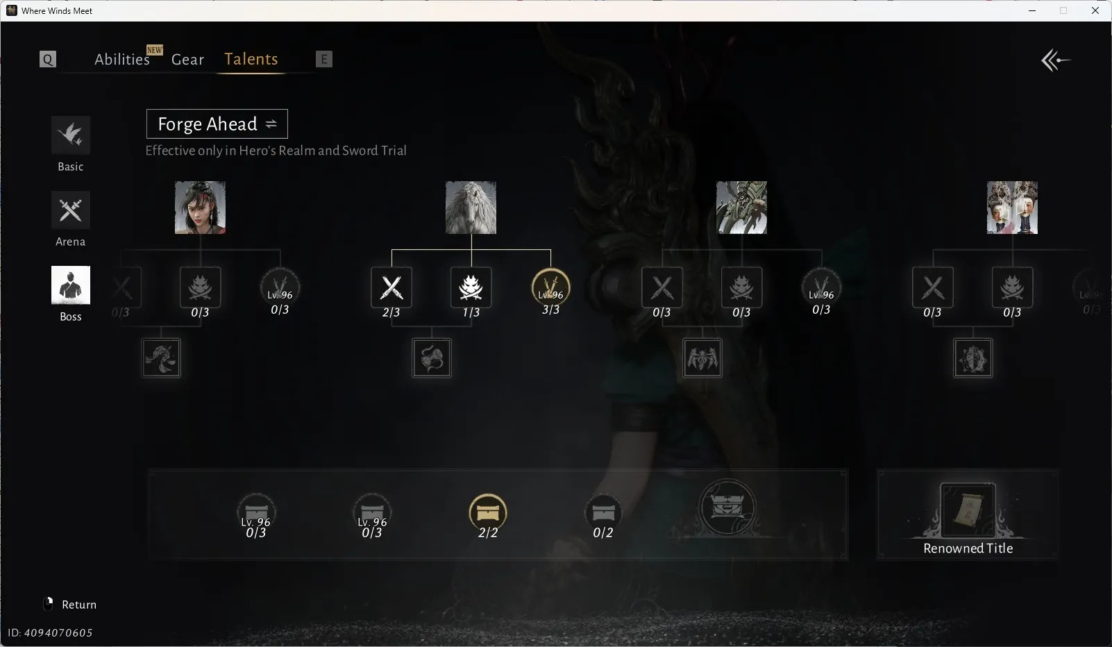Click the flame talent under the twin puppets

[x=1013, y=287]
